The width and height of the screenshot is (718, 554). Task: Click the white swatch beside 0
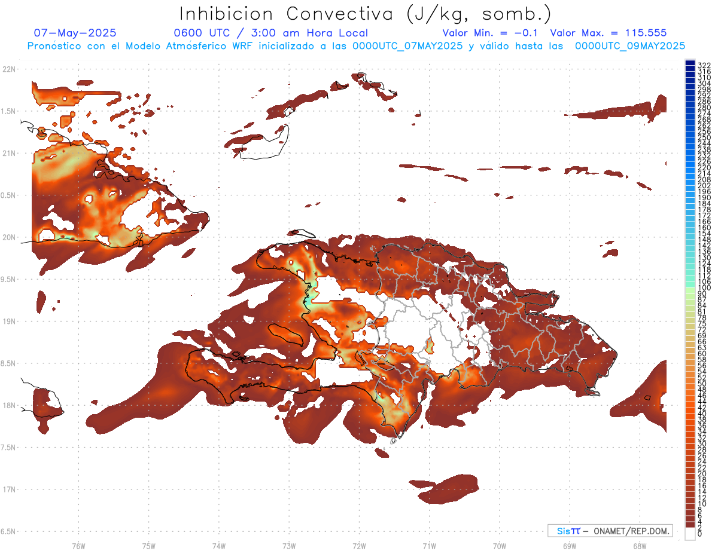coord(690,534)
